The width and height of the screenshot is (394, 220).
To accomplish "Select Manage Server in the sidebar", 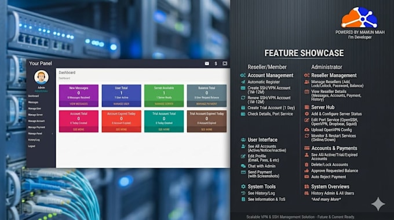I will (35, 115).
